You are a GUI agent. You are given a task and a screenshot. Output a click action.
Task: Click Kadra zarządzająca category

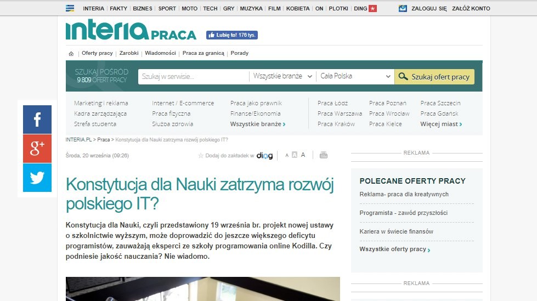click(x=100, y=113)
